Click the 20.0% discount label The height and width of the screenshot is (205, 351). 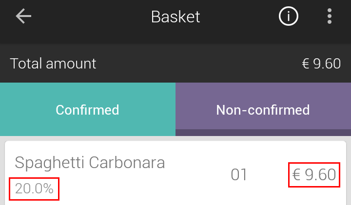34,188
